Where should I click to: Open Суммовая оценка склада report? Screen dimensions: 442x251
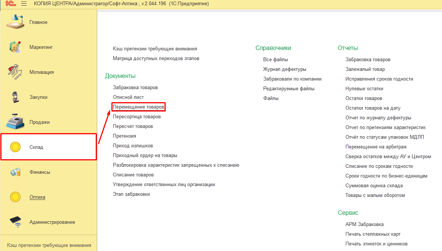[x=374, y=185]
